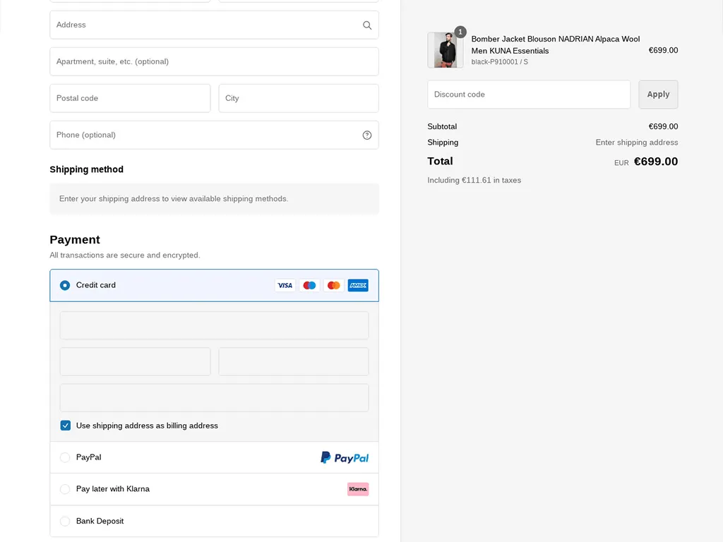Click the bold €699.00 total amount
The width and height of the screenshot is (723, 542).
pos(656,162)
